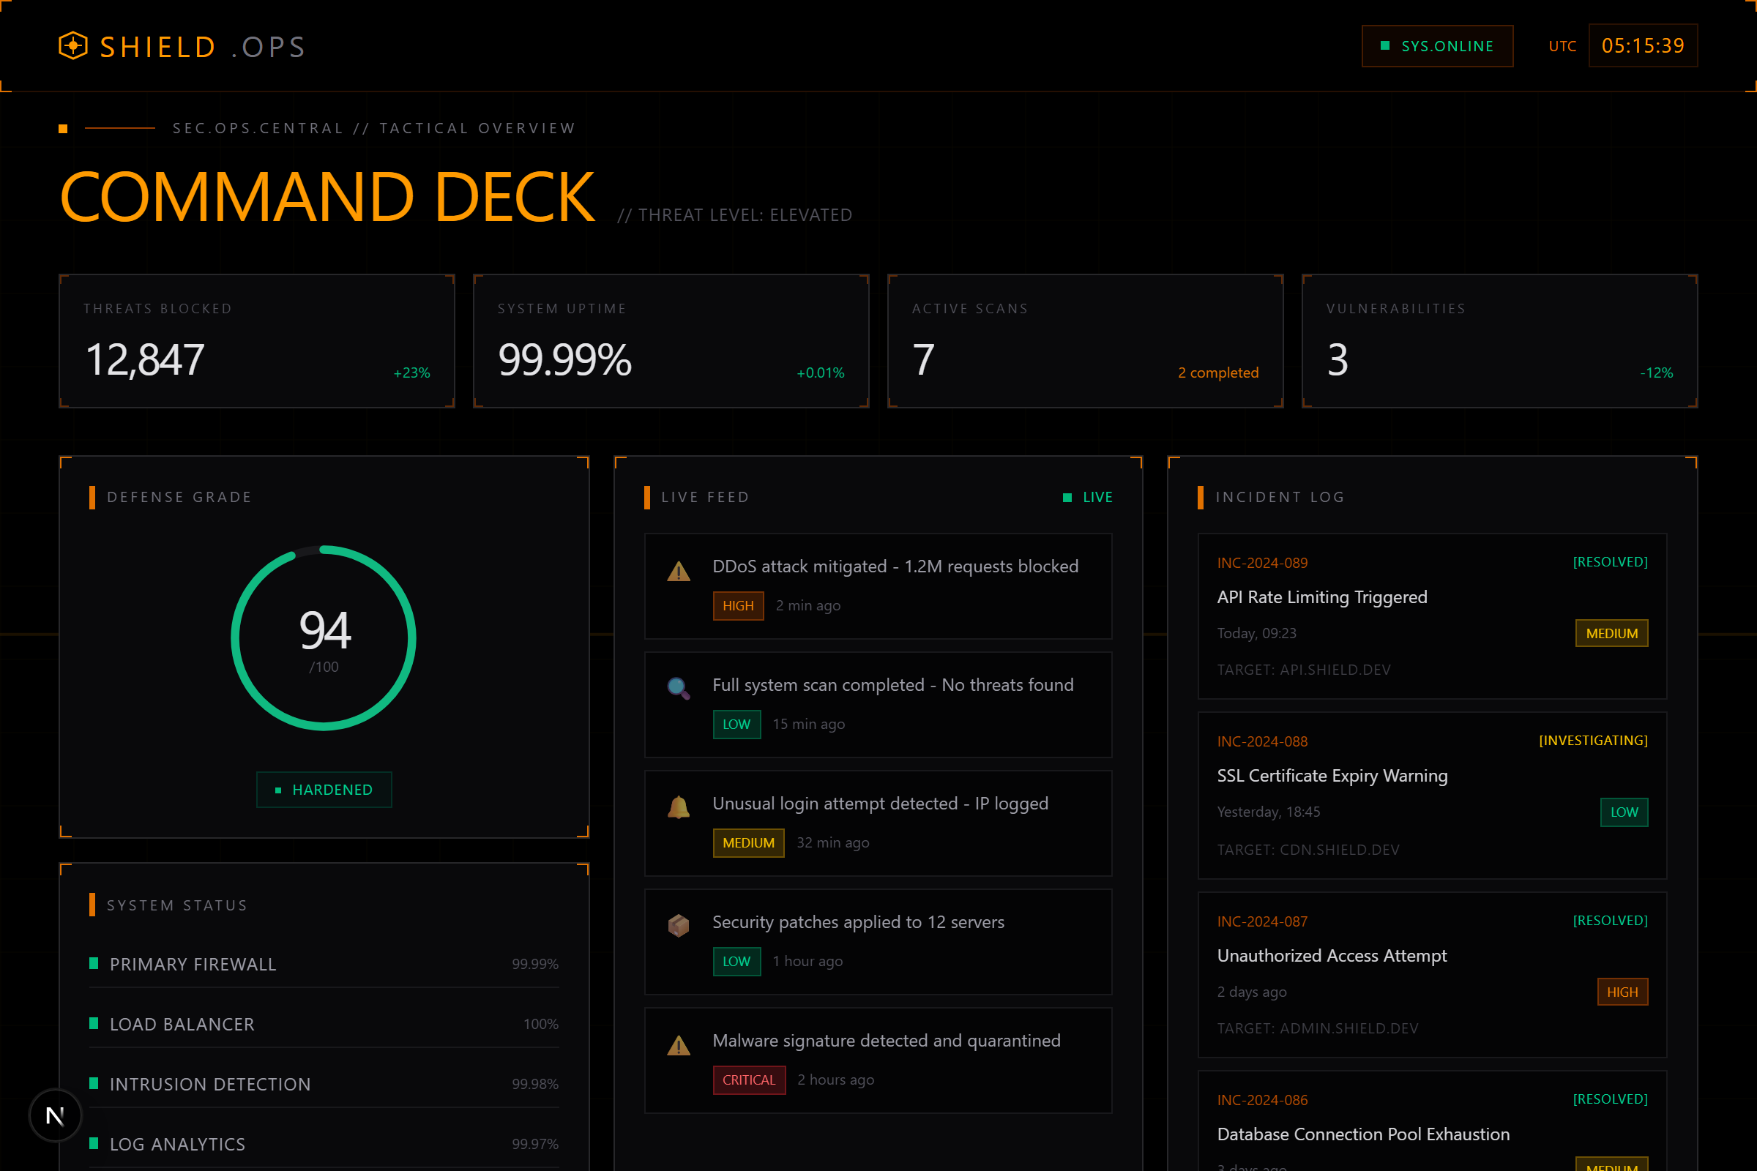1757x1171 pixels.
Task: Click the magnifier icon on system scan entry
Action: pyautogui.click(x=678, y=688)
